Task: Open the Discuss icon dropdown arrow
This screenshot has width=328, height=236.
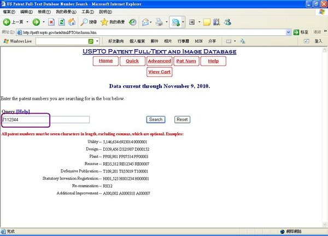Action: pyautogui.click(x=199, y=22)
